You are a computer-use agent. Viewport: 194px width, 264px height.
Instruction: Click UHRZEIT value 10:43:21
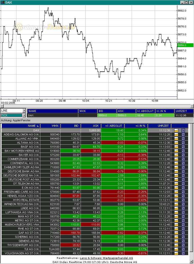[x=164, y=204]
